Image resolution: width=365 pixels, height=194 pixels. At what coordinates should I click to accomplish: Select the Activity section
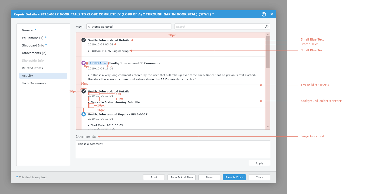[x=43, y=76]
